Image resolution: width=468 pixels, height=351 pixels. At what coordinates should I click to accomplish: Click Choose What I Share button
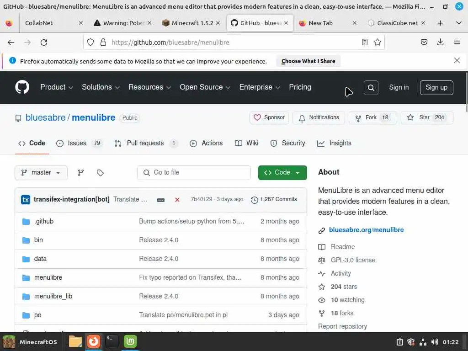point(308,61)
